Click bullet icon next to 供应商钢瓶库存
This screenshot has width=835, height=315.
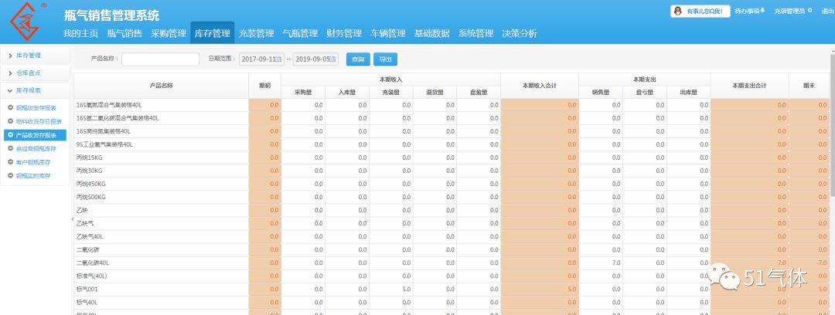pyautogui.click(x=11, y=148)
